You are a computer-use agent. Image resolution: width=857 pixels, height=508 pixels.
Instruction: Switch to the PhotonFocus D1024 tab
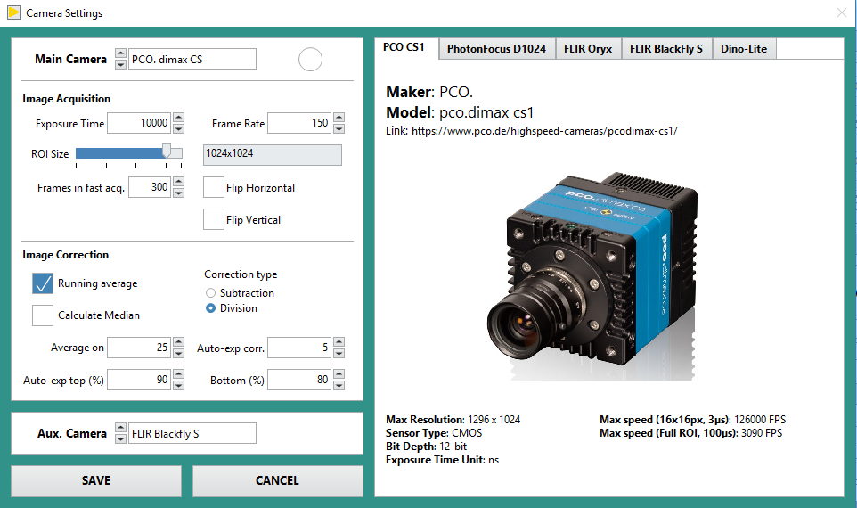click(497, 49)
